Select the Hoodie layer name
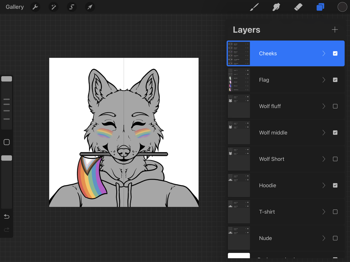The height and width of the screenshot is (262, 350). click(267, 185)
